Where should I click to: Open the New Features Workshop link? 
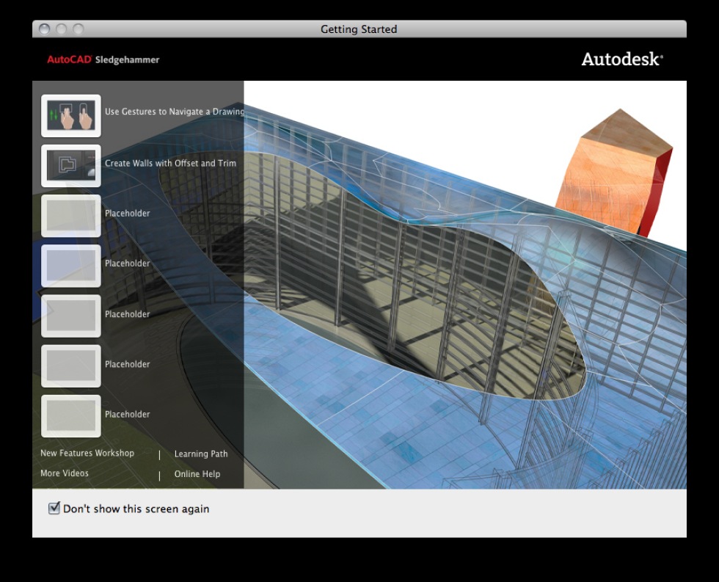click(x=87, y=454)
